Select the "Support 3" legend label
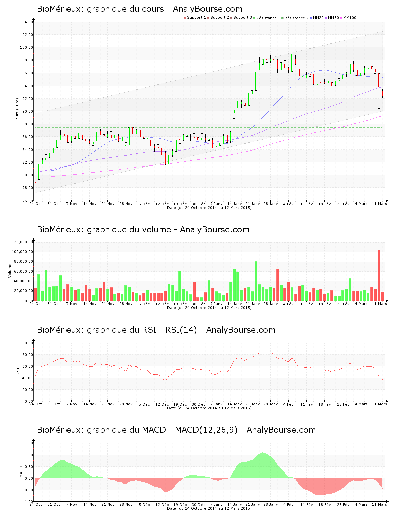The image size is (401, 518). 243,18
